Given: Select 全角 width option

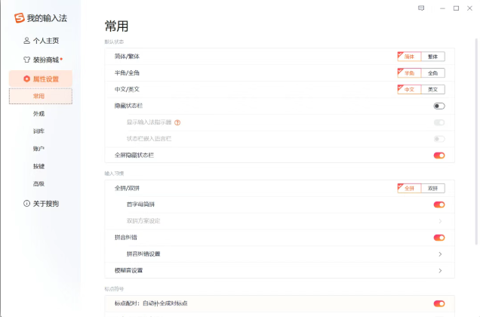Looking at the screenshot, I should 433,73.
